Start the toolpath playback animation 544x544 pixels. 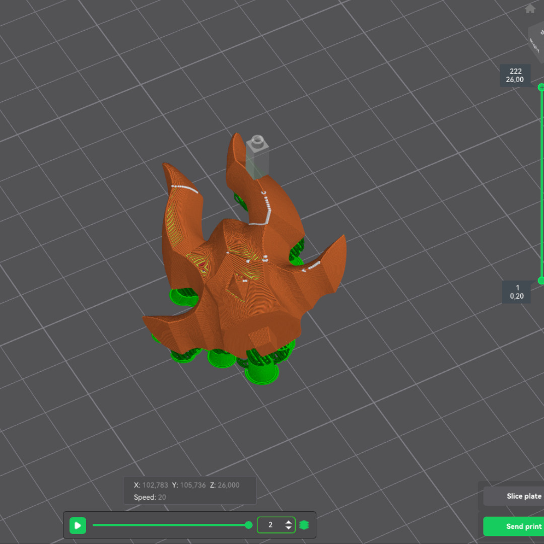pyautogui.click(x=78, y=525)
